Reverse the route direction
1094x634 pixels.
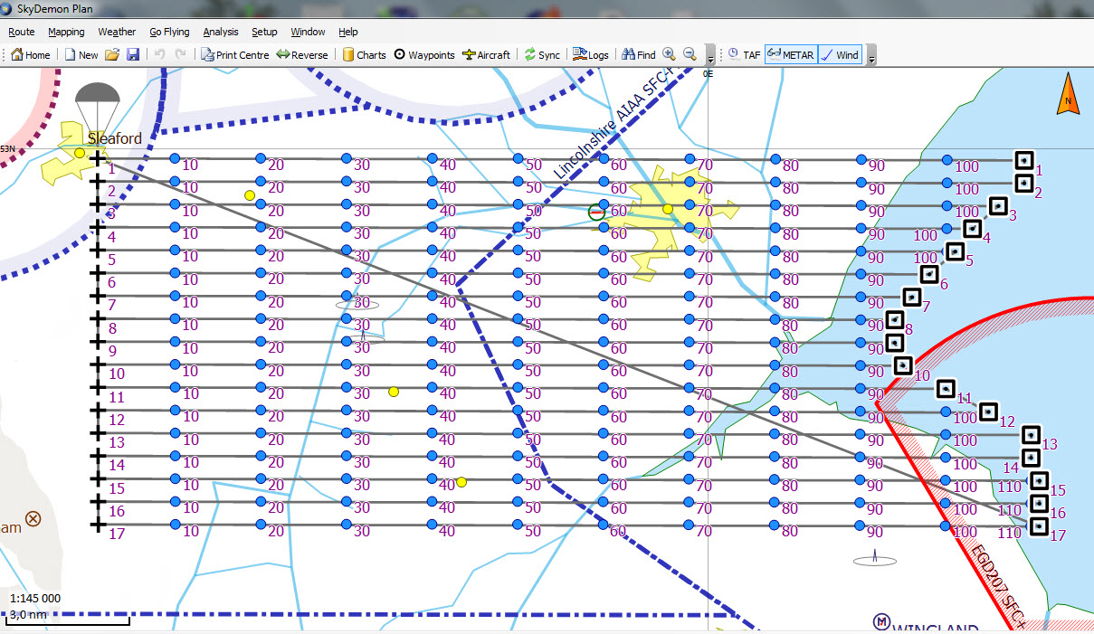pyautogui.click(x=302, y=54)
